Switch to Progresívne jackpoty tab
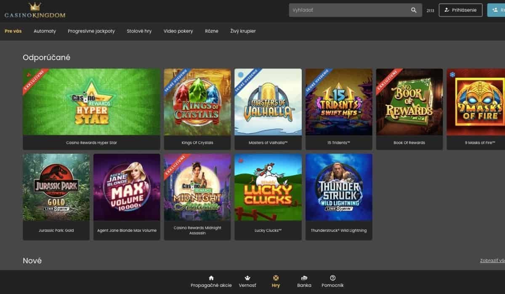The image size is (505, 294). click(x=91, y=31)
